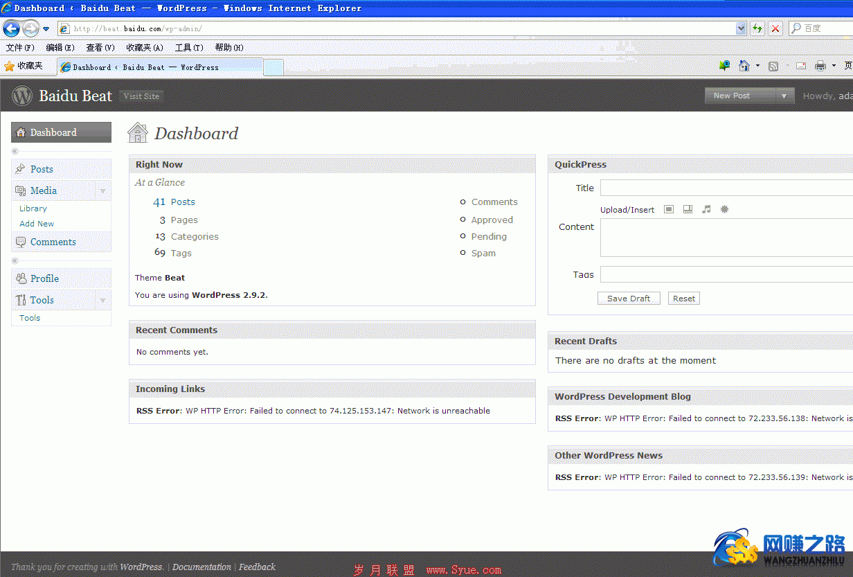Click the WordPress logo beside Baidu Beat
The height and width of the screenshot is (577, 853).
[x=22, y=96]
